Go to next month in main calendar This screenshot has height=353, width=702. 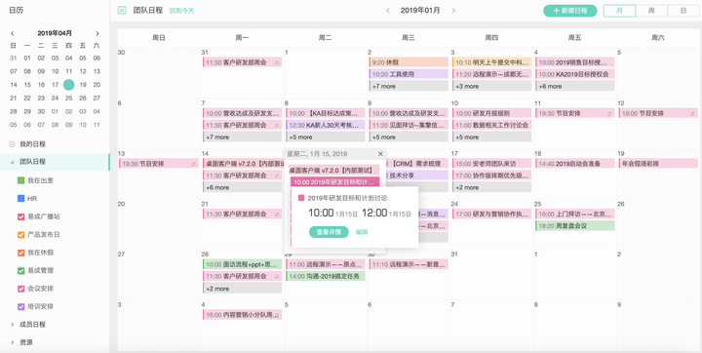point(453,11)
